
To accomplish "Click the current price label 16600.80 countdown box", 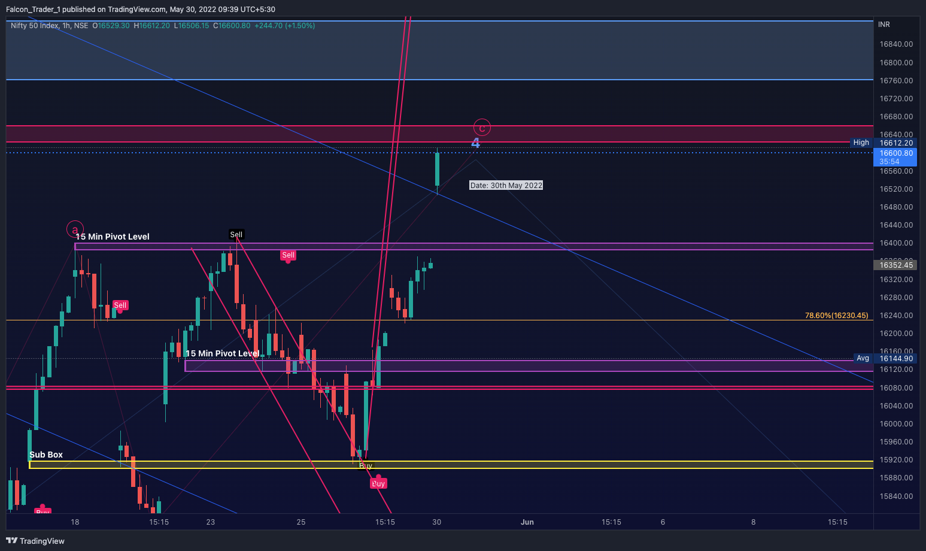I will pos(896,157).
